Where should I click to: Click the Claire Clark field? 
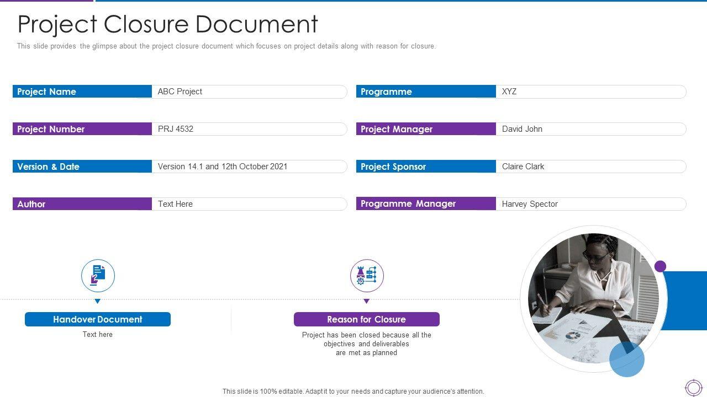pyautogui.click(x=591, y=167)
